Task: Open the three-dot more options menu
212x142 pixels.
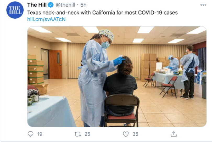Action: pyautogui.click(x=203, y=5)
